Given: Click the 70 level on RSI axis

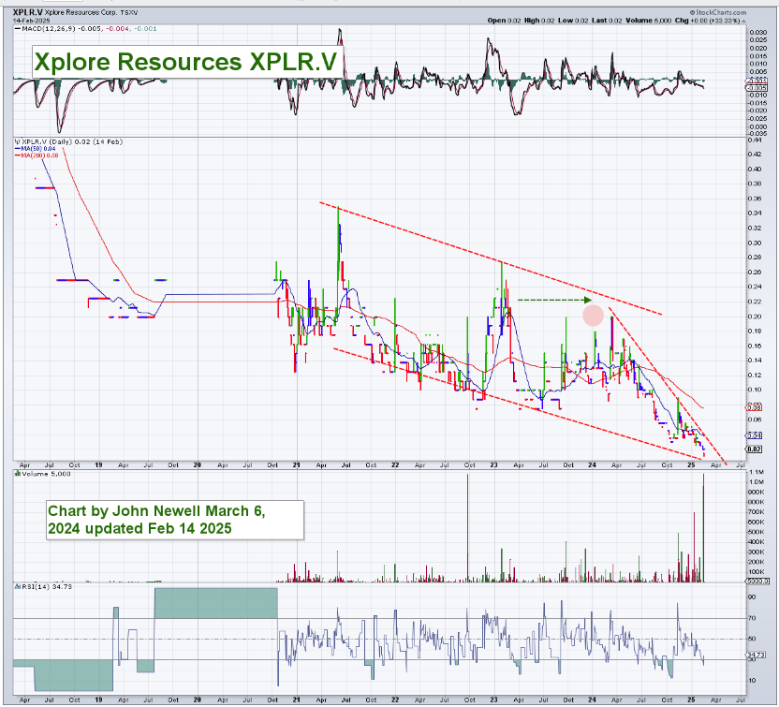Looking at the screenshot, I should click(752, 619).
